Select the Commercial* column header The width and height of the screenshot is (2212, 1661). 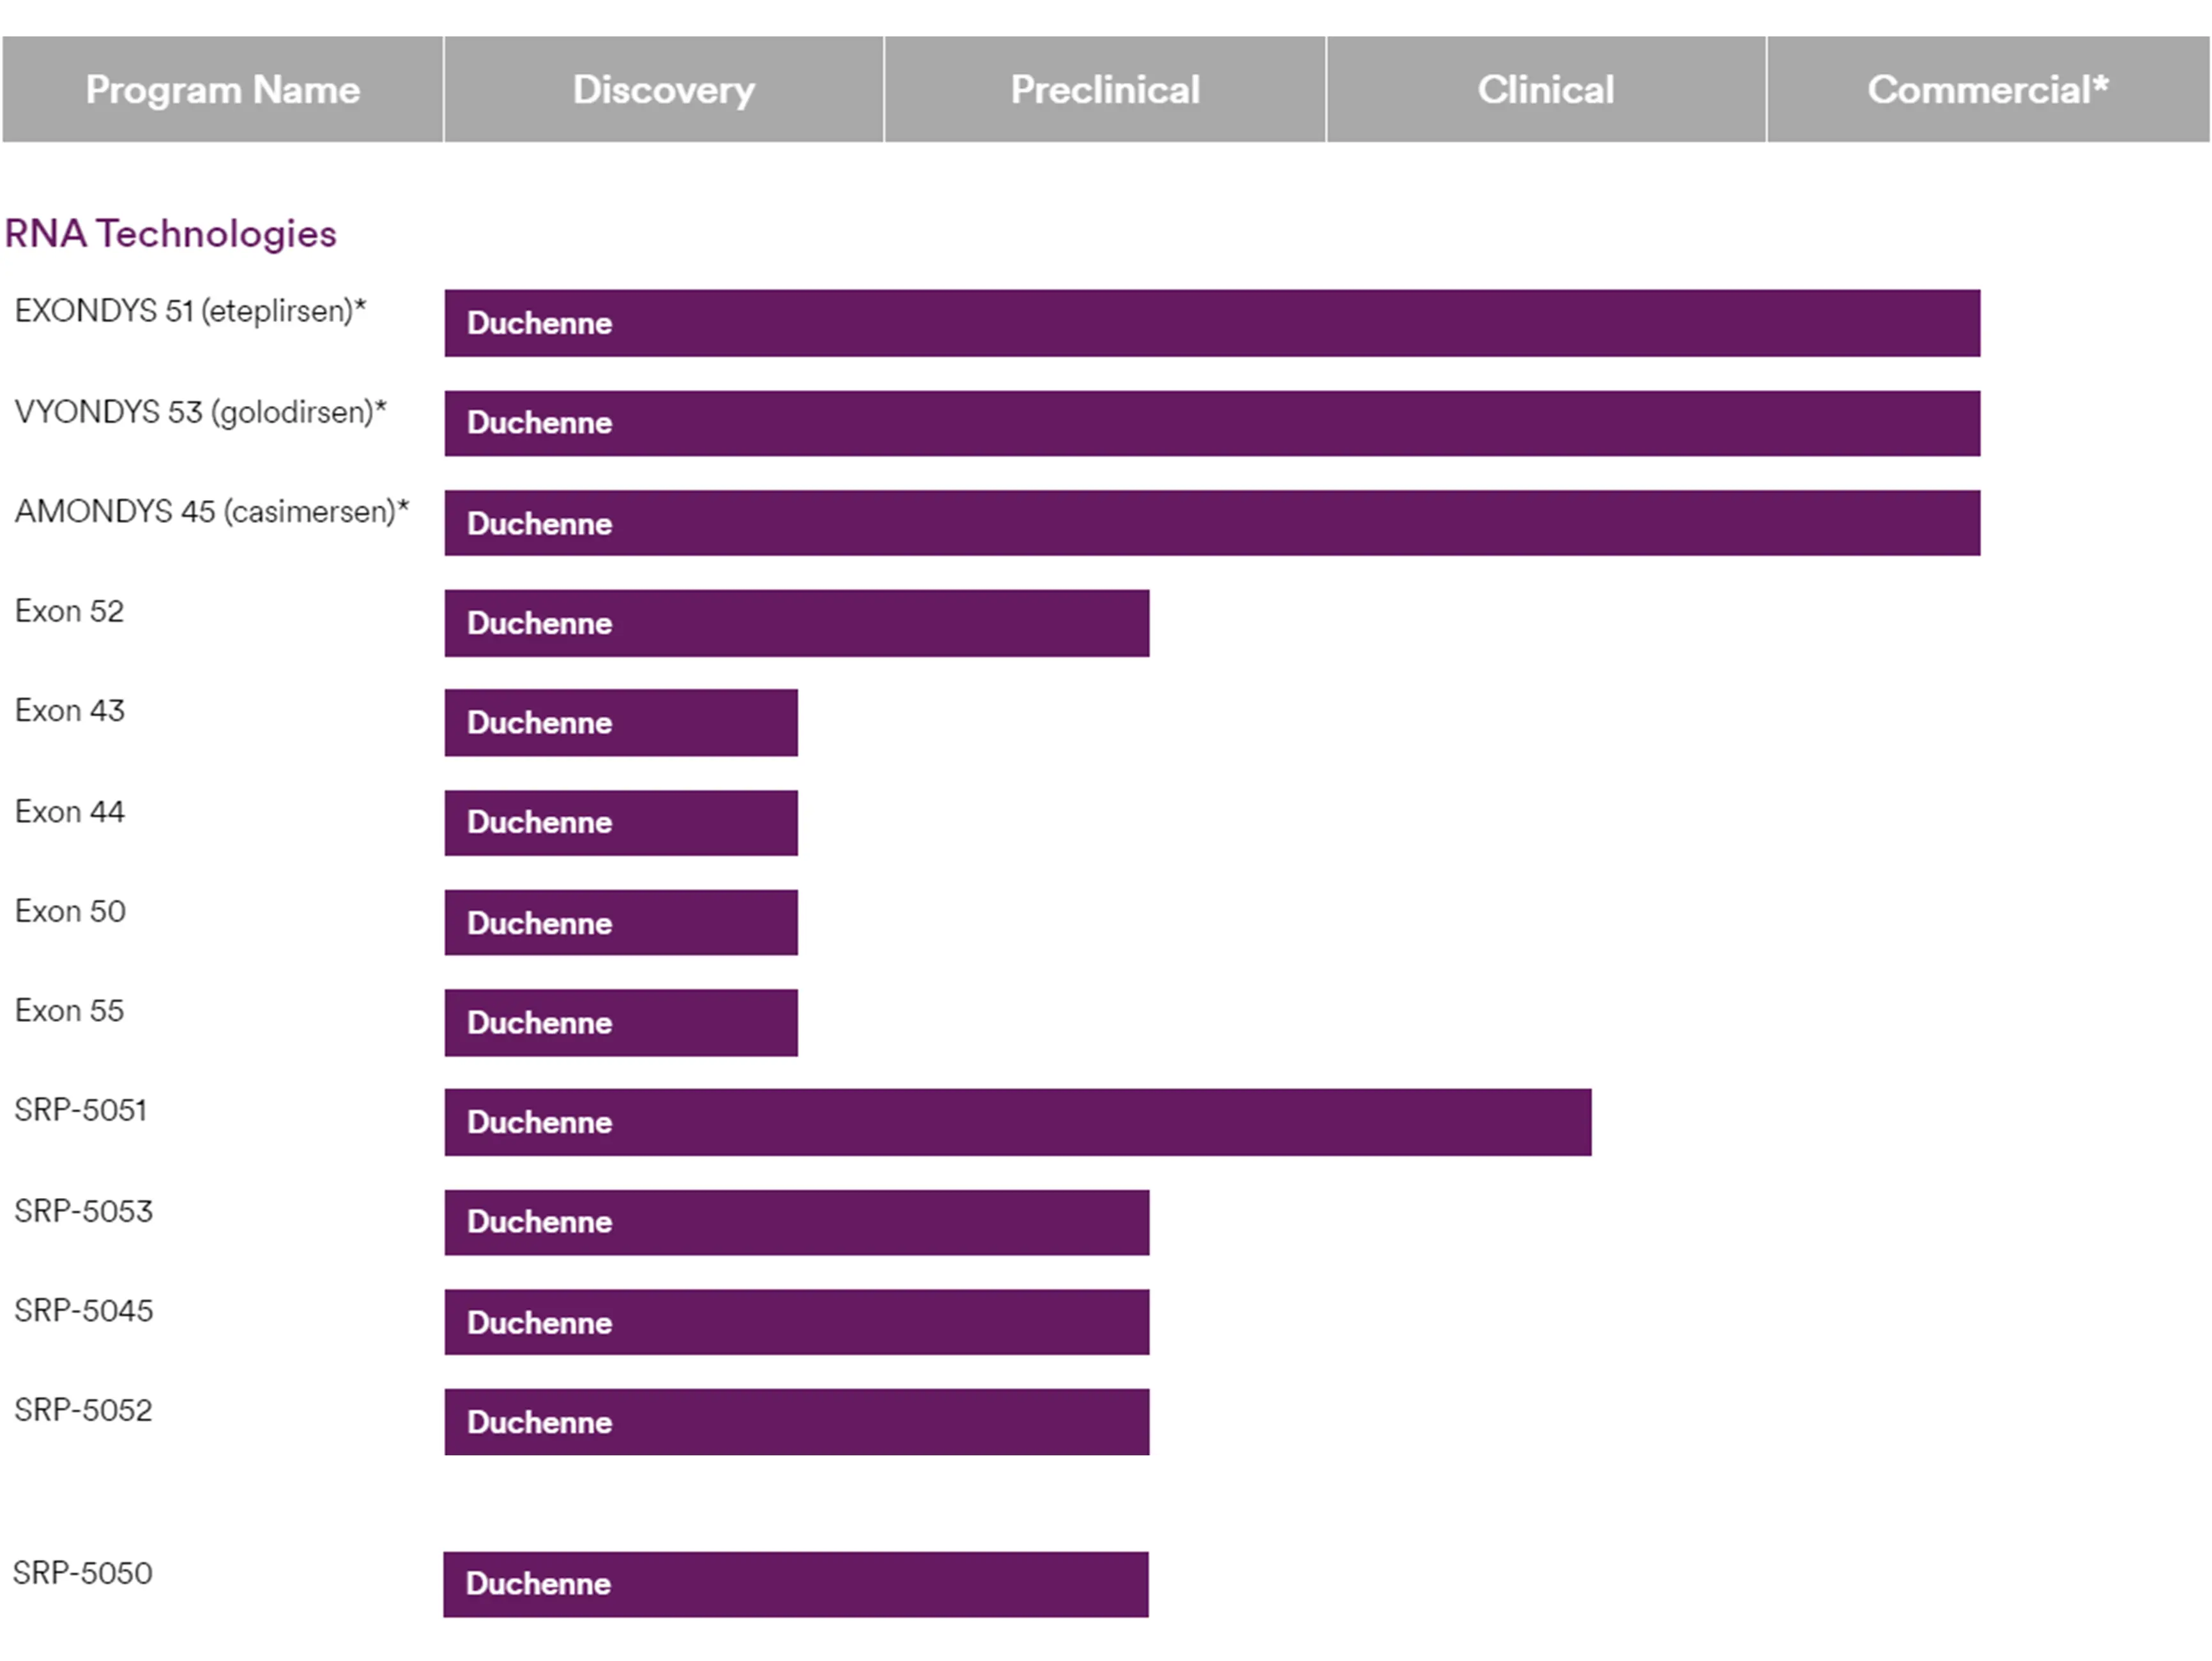(x=1987, y=90)
